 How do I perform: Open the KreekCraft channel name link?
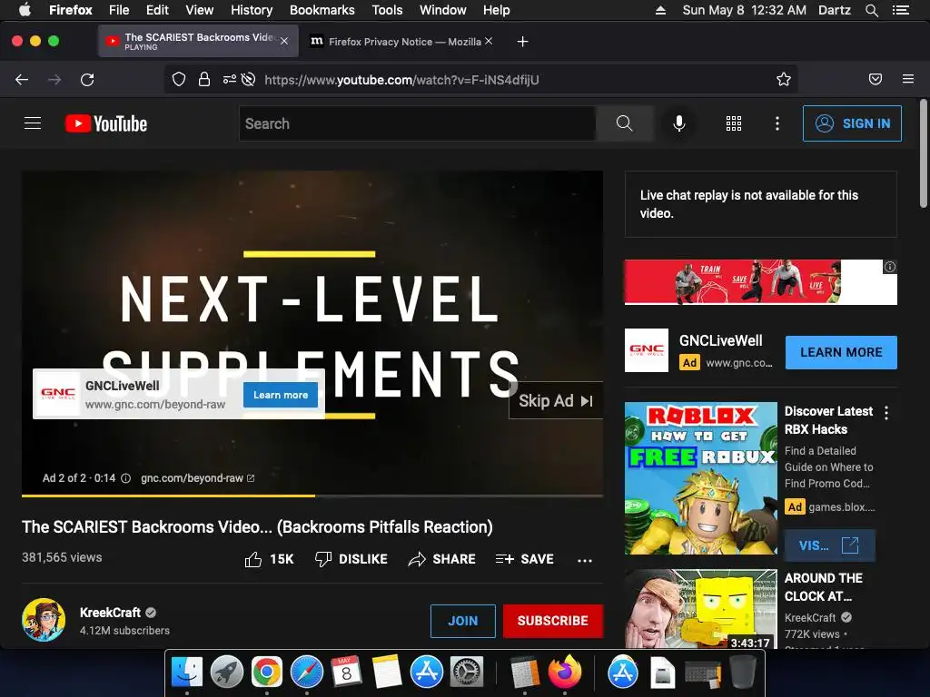point(110,613)
